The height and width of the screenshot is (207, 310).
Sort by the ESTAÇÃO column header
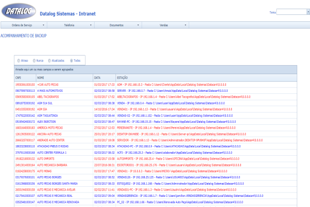tap(206, 78)
